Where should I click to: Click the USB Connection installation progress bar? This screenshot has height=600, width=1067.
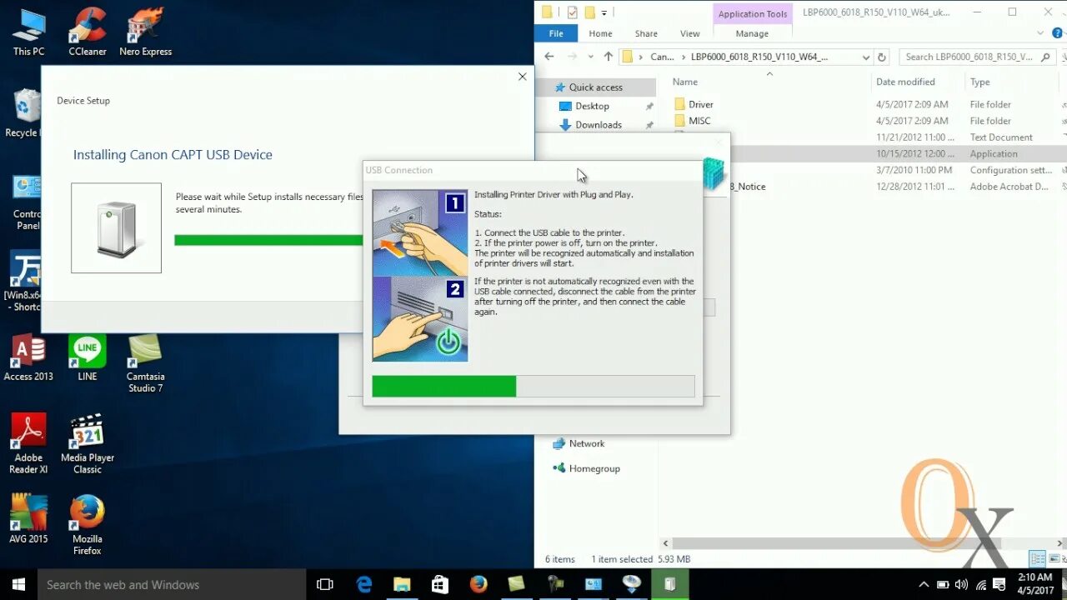(533, 387)
